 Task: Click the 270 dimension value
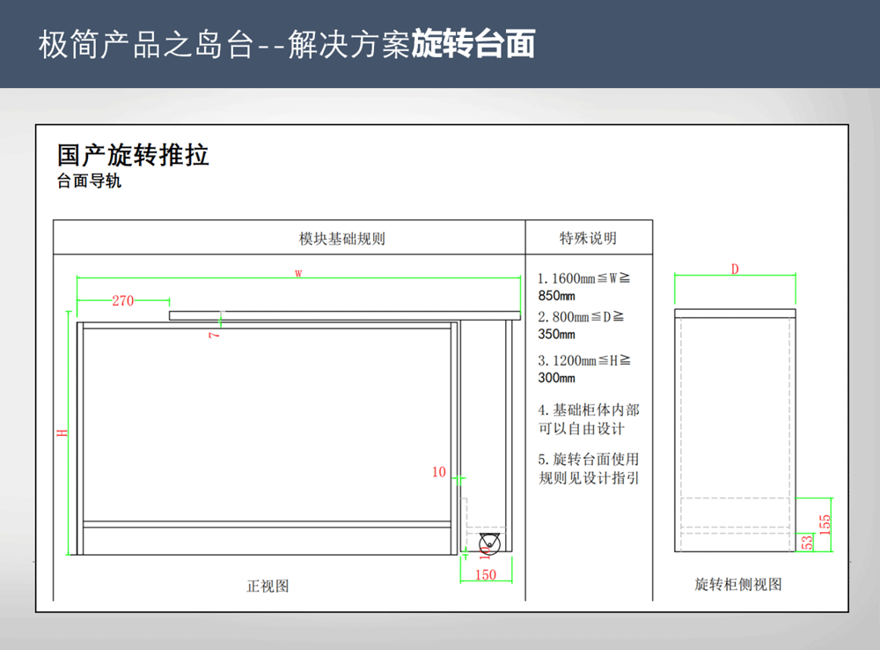(123, 301)
